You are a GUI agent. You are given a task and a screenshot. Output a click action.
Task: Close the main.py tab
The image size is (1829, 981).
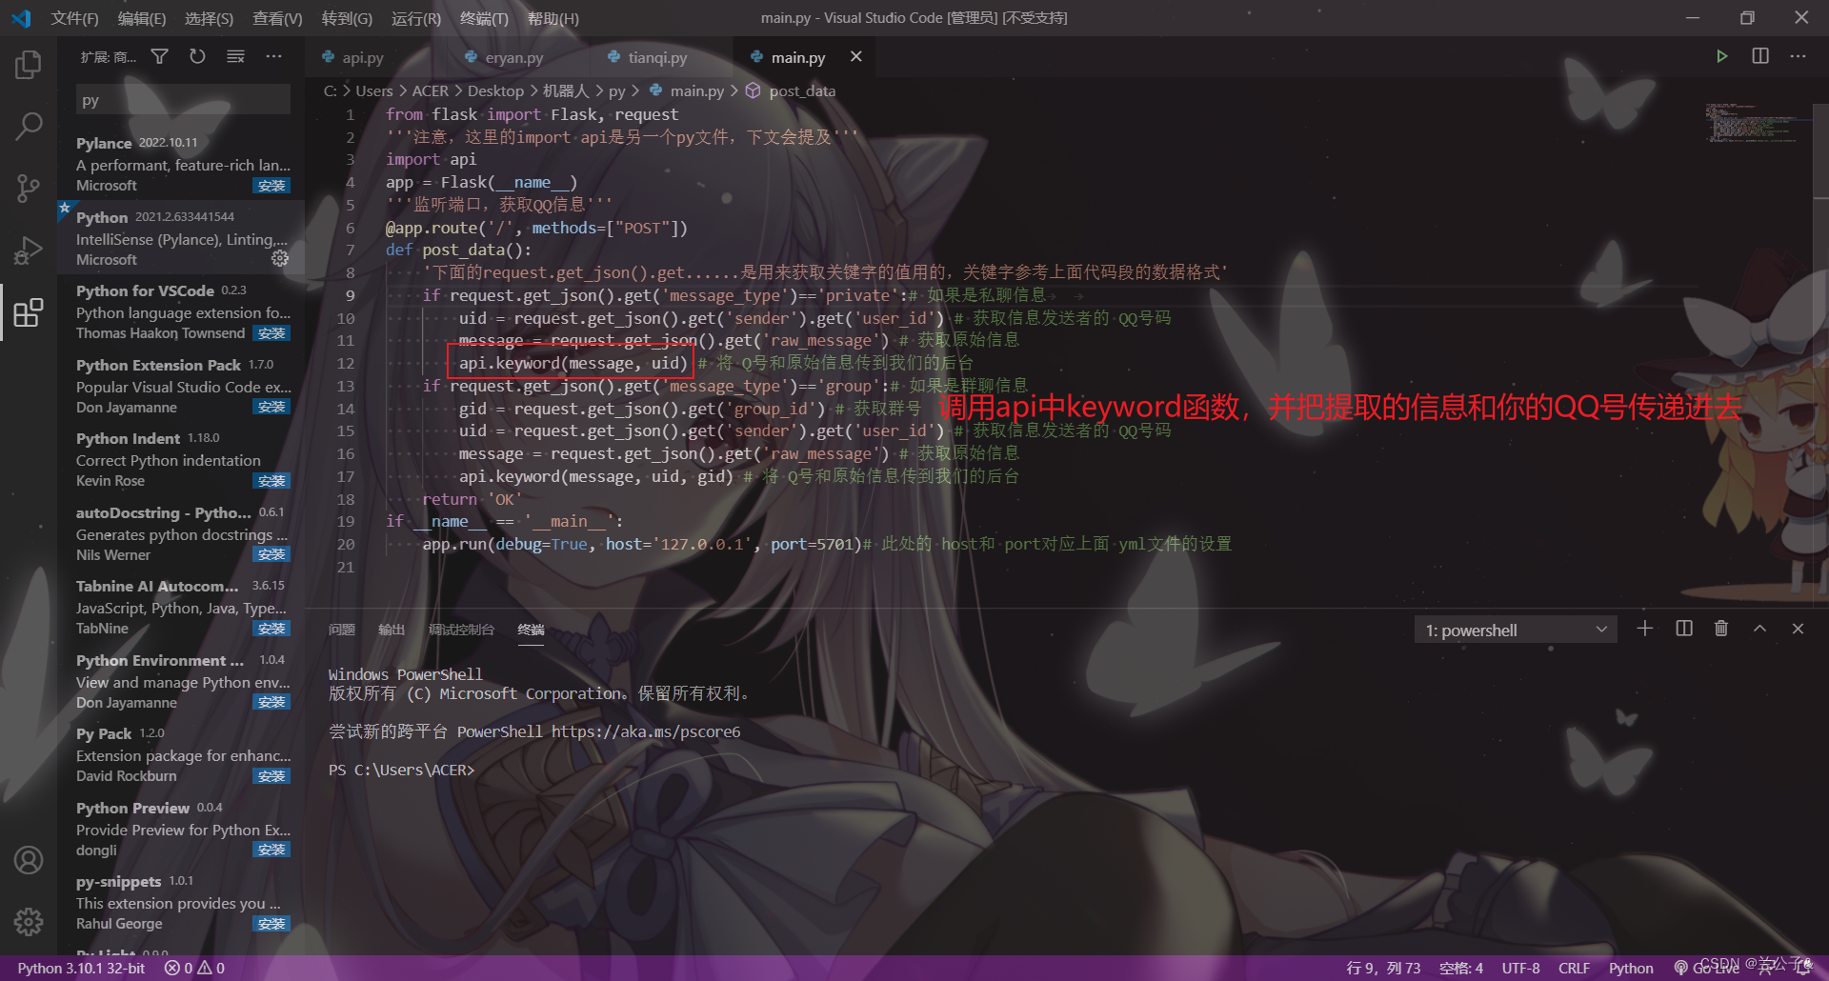856,56
